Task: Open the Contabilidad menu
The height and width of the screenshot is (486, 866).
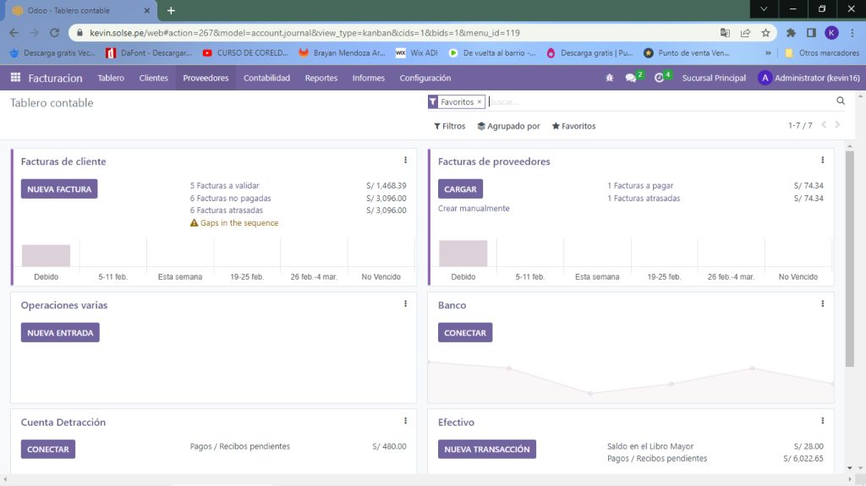Action: 266,78
